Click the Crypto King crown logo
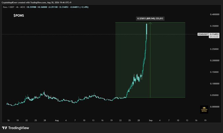This screenshot has width=223, height=133. [x=204, y=109]
